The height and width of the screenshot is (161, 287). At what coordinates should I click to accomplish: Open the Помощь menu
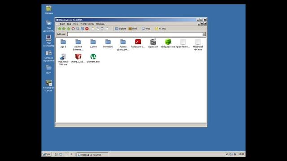(100, 24)
